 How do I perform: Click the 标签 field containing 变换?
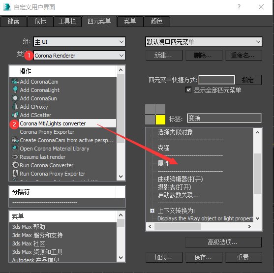224,118
